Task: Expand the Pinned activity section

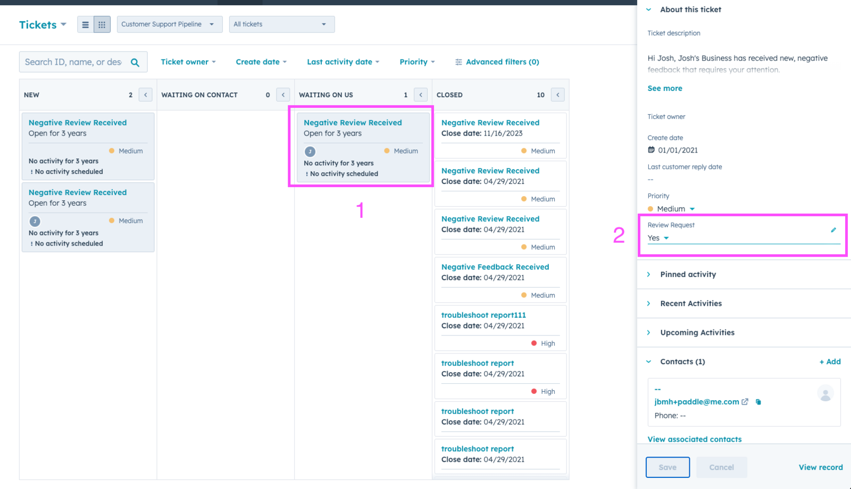Action: click(688, 274)
